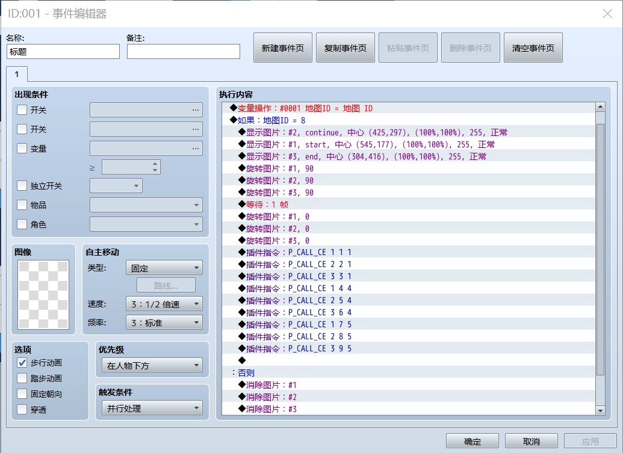Viewport: 623px width, 453px height.
Task: Click the 名称 input field containing 标题
Action: pyautogui.click(x=63, y=52)
